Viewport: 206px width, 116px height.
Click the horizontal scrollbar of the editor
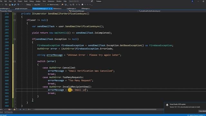coord(96,110)
